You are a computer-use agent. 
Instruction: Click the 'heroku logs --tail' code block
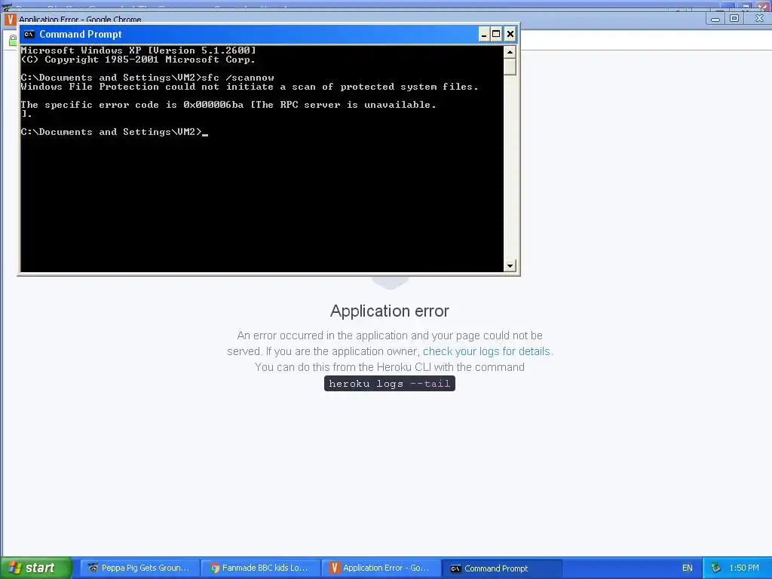point(390,384)
